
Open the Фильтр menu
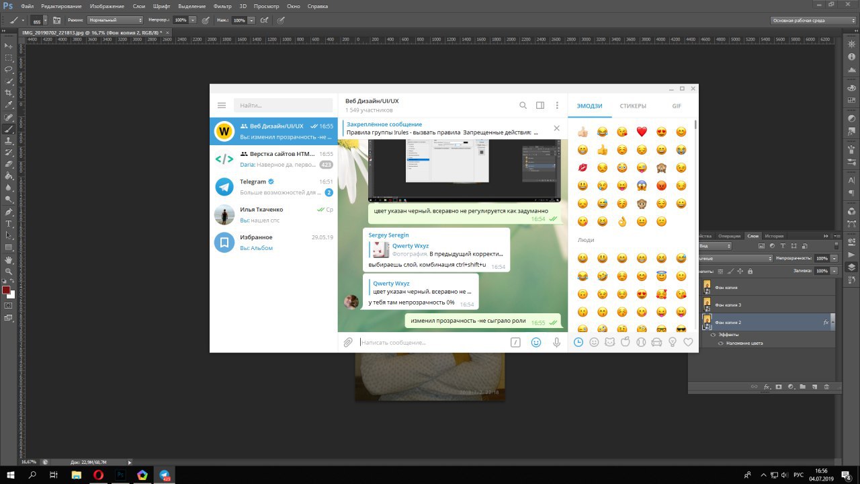(x=222, y=6)
